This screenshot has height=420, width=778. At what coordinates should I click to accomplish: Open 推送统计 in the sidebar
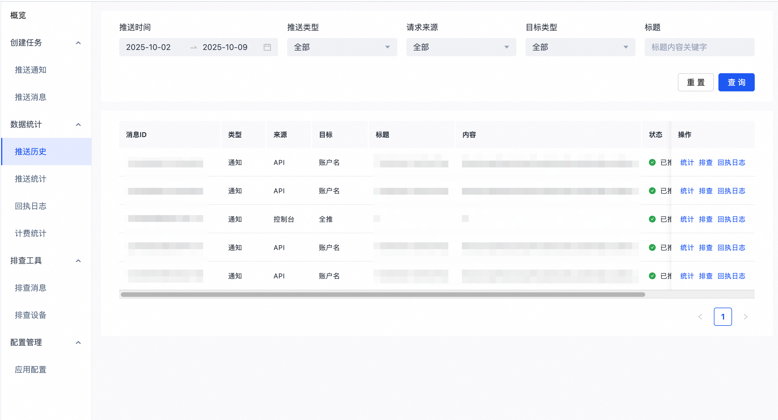tap(31, 179)
